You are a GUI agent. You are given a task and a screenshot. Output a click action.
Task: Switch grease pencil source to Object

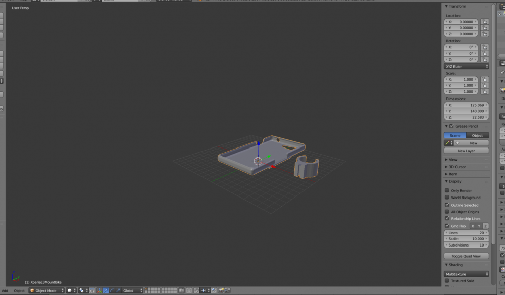[478, 135]
